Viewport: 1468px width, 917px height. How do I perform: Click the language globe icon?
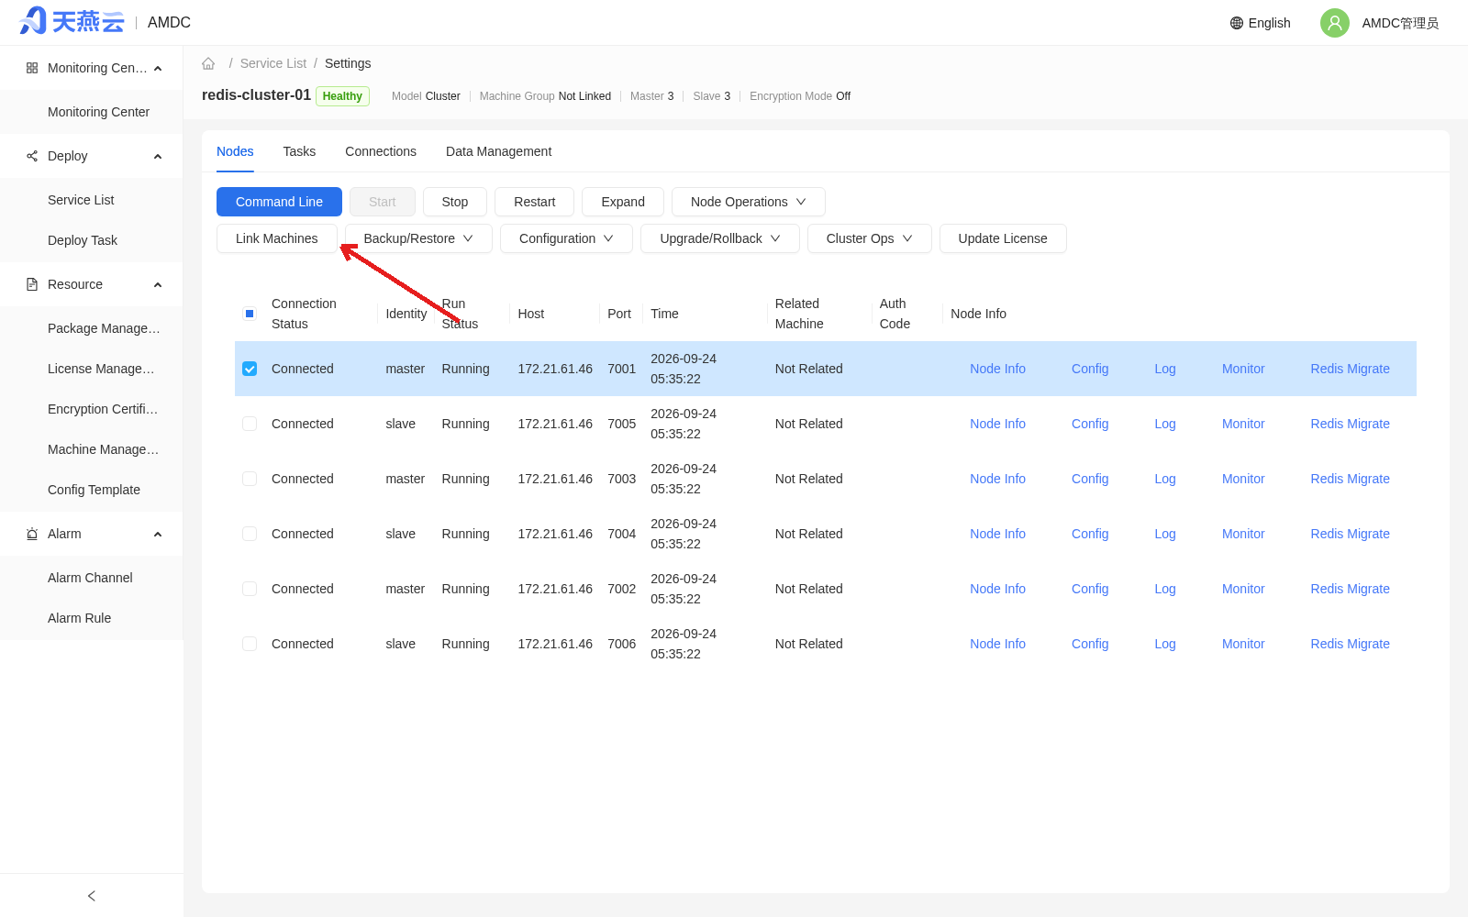coord(1237,23)
